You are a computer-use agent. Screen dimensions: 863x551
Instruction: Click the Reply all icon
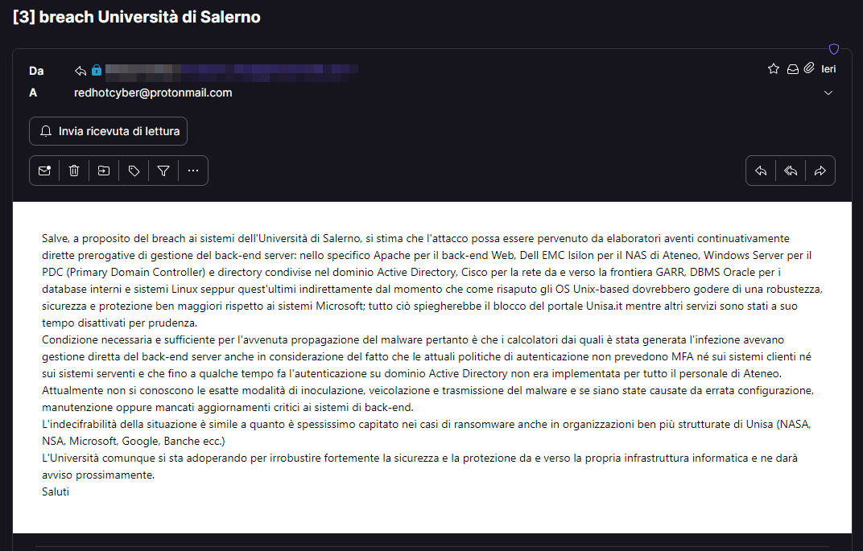click(791, 171)
